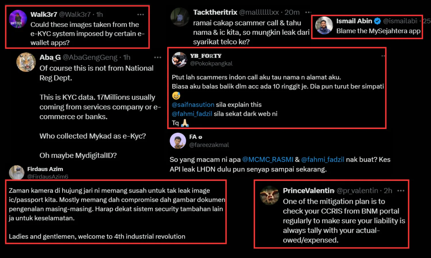Open more options on Walk3r7's tweet
The image size is (431, 258).
[141, 14]
